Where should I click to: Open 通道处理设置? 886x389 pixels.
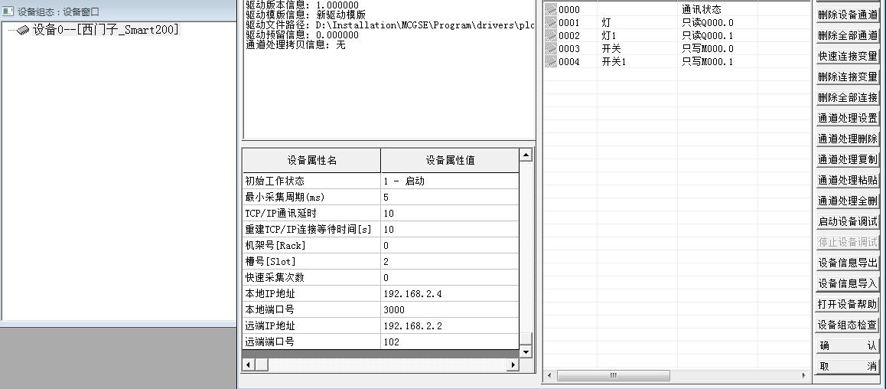(848, 118)
